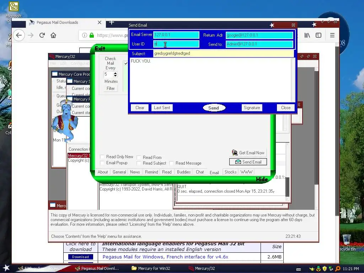Screen dimensions: 364x273
Task: Focus the Return Adr field
Action: (259, 35)
